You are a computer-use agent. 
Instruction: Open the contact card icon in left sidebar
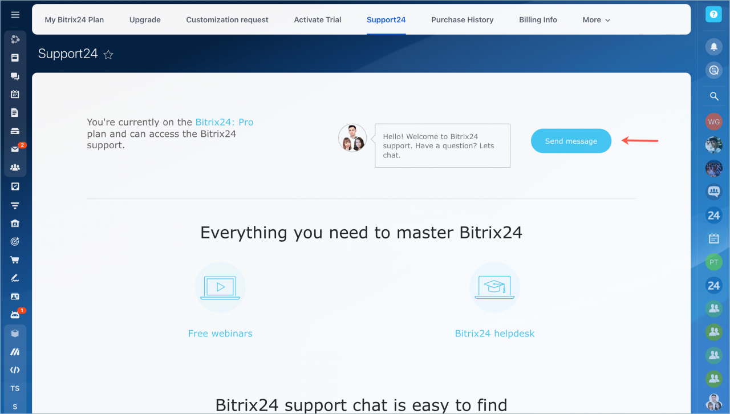(x=15, y=297)
